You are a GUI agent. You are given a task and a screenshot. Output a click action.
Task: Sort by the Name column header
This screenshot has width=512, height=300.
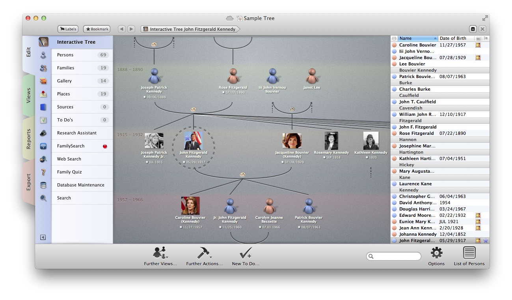tap(417, 38)
